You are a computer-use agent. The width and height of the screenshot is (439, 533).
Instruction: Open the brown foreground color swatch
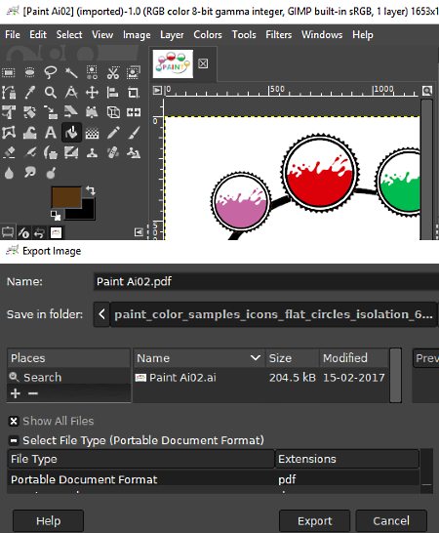(66, 197)
